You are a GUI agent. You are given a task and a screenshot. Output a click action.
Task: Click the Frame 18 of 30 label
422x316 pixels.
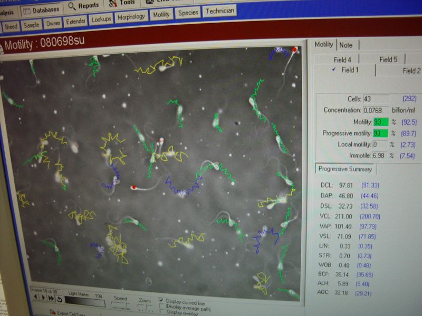[44, 291]
